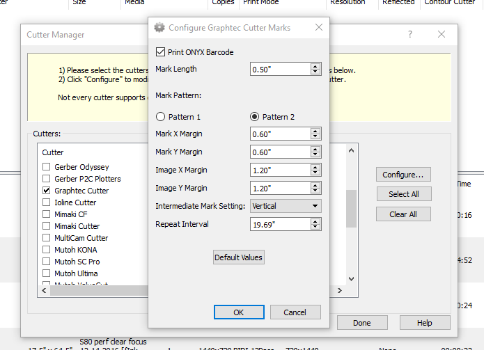This screenshot has width=484, height=350.
Task: Cancel the Configure Graphtec Cutter Marks dialog
Action: click(295, 312)
